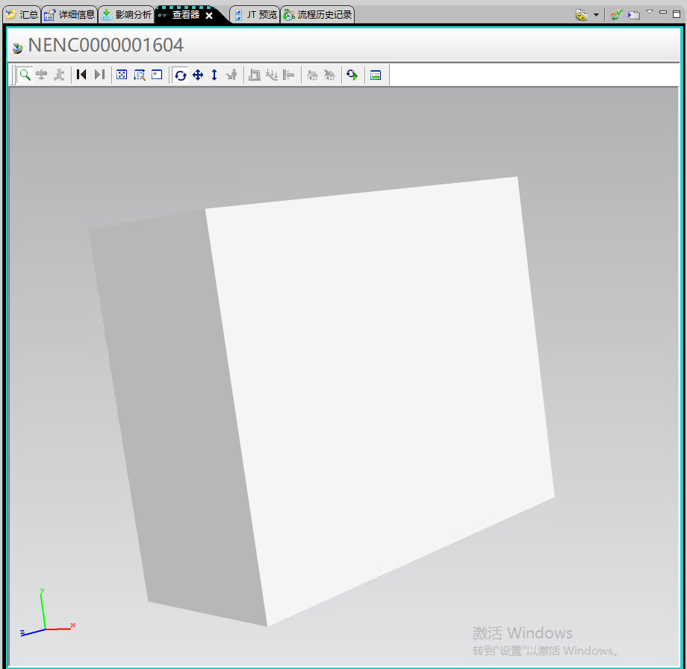Click the XYZ axis triad
This screenshot has width=687, height=669.
click(x=47, y=613)
